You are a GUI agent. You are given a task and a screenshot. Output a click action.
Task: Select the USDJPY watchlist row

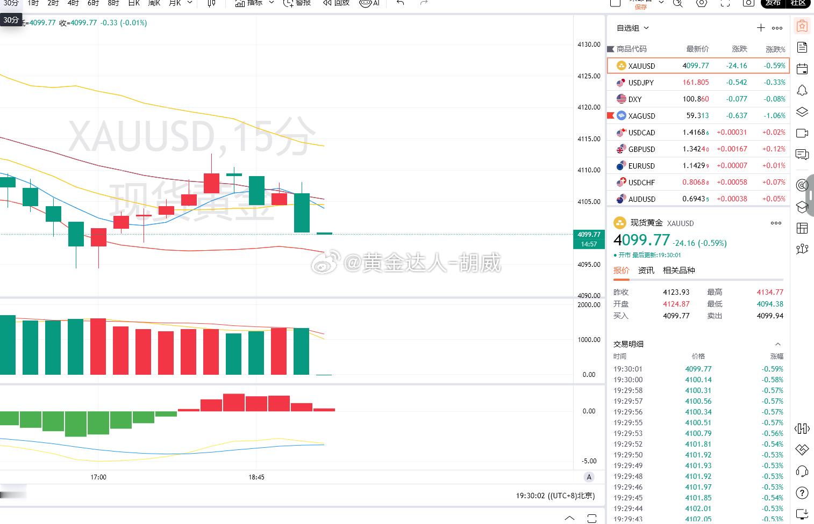pyautogui.click(x=698, y=82)
